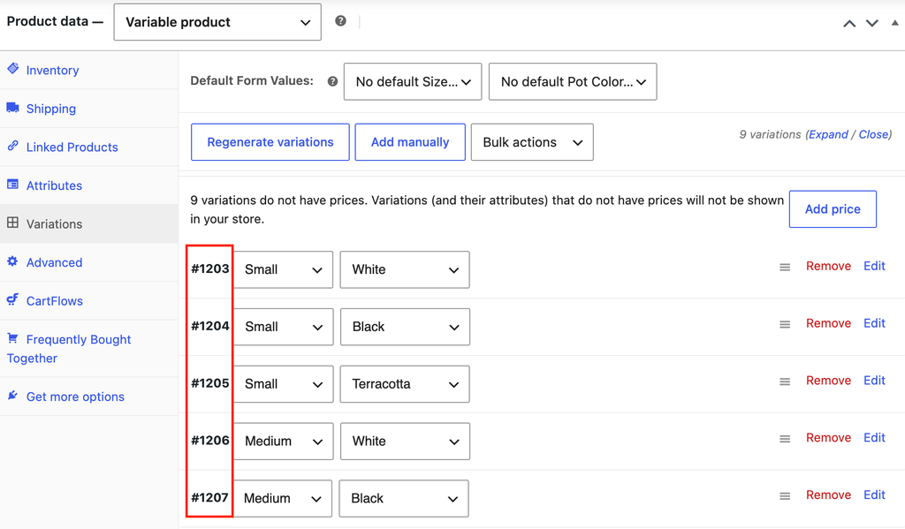Click the Get more options plug icon
Image resolution: width=905 pixels, height=529 pixels.
tap(12, 395)
